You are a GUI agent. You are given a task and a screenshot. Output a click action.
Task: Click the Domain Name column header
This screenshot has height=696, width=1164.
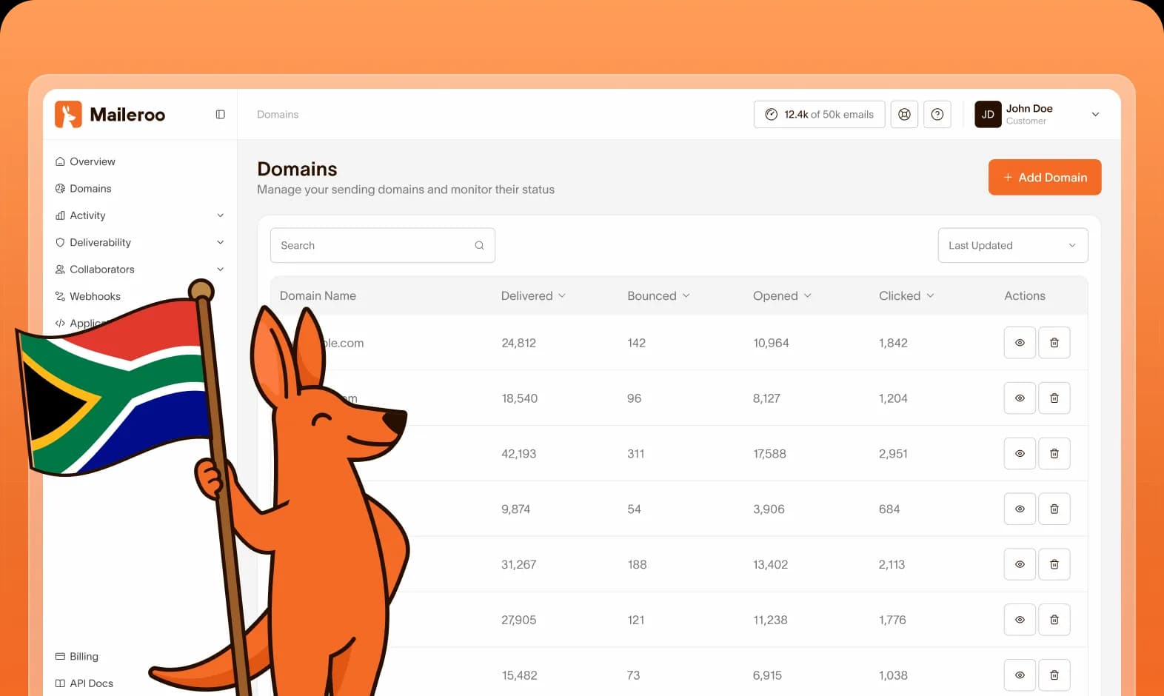pos(318,295)
